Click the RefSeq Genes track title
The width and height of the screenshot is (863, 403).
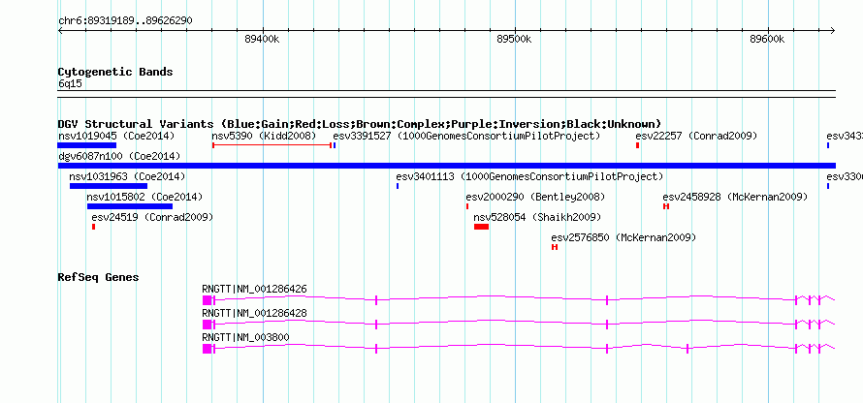coord(99,277)
